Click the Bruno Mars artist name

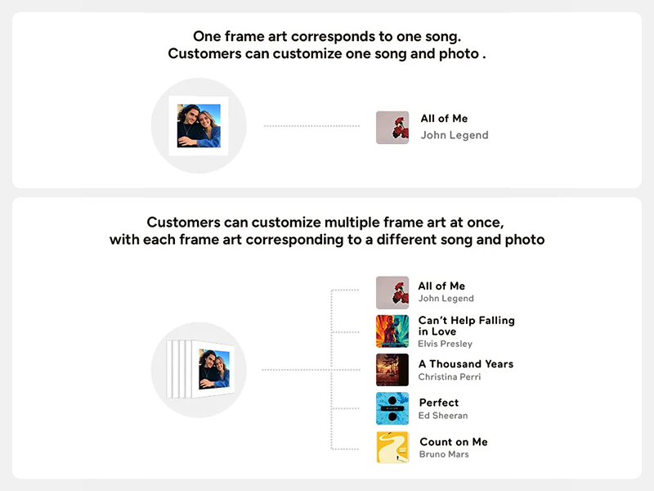[444, 454]
